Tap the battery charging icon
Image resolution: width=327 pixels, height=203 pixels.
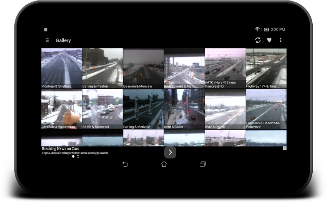(x=267, y=29)
